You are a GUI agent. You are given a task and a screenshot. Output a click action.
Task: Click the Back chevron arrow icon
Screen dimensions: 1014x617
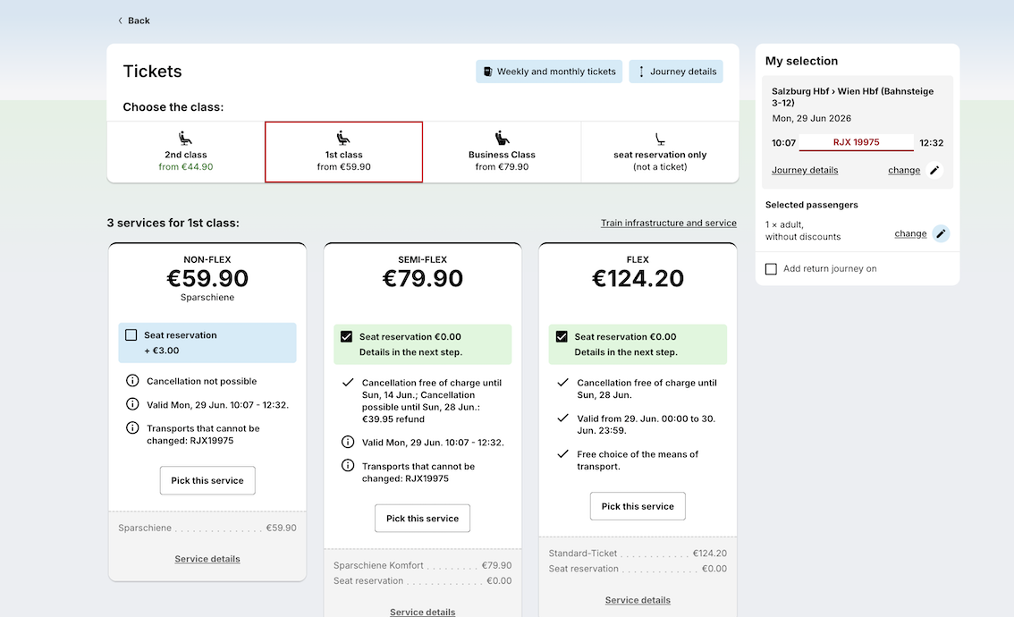coord(120,21)
